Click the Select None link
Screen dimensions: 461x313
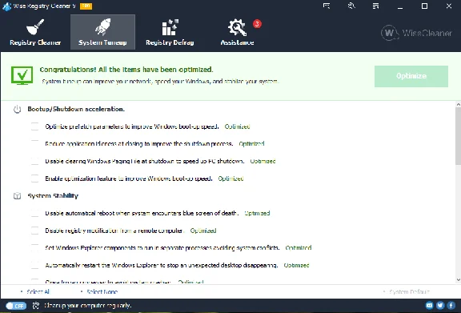pyautogui.click(x=102, y=292)
